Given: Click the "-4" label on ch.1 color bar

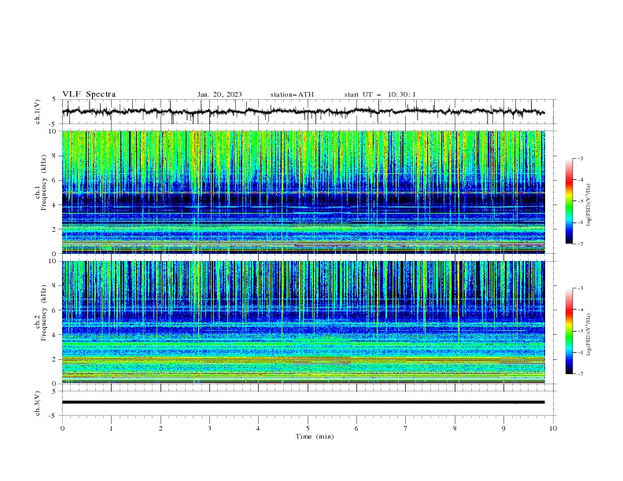Looking at the screenshot, I should [x=580, y=180].
